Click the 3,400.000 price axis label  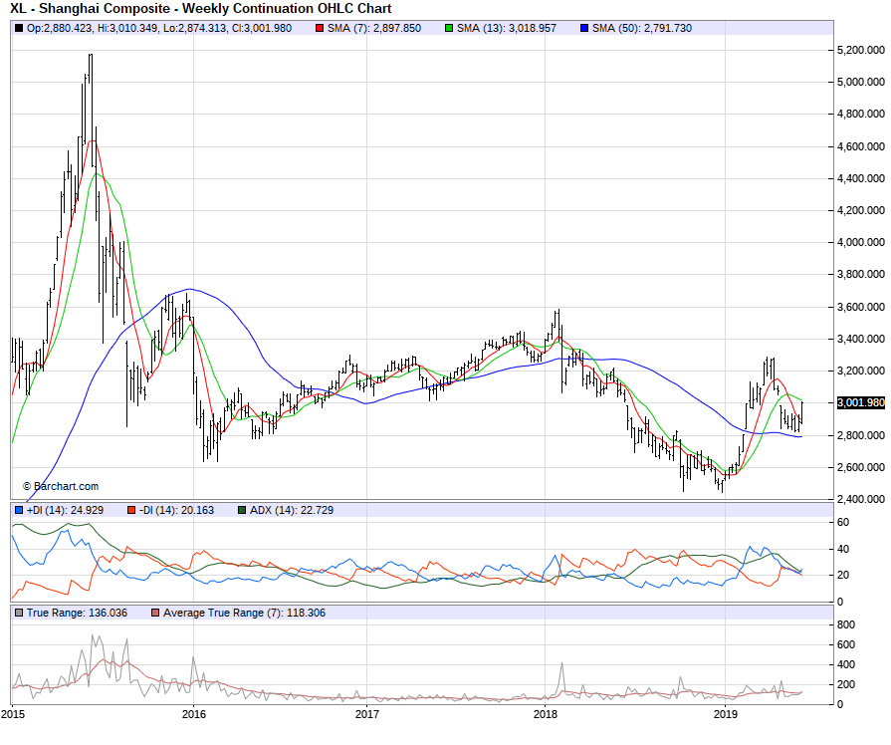[861, 339]
